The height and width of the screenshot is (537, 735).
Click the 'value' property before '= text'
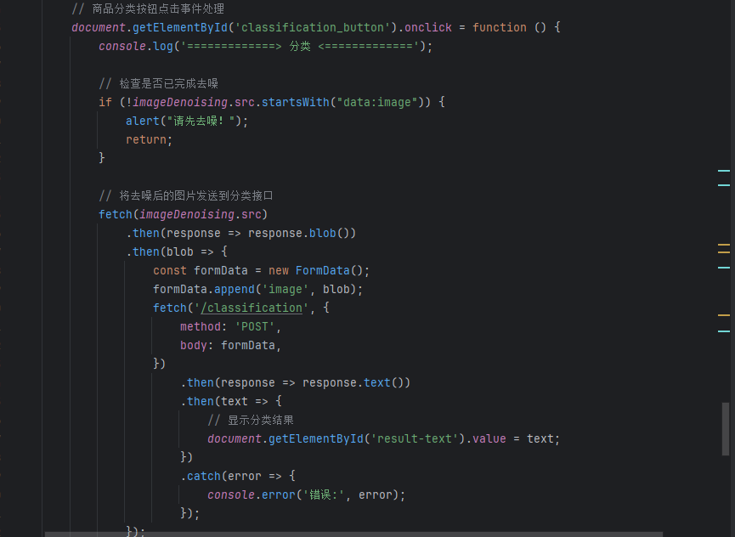489,438
